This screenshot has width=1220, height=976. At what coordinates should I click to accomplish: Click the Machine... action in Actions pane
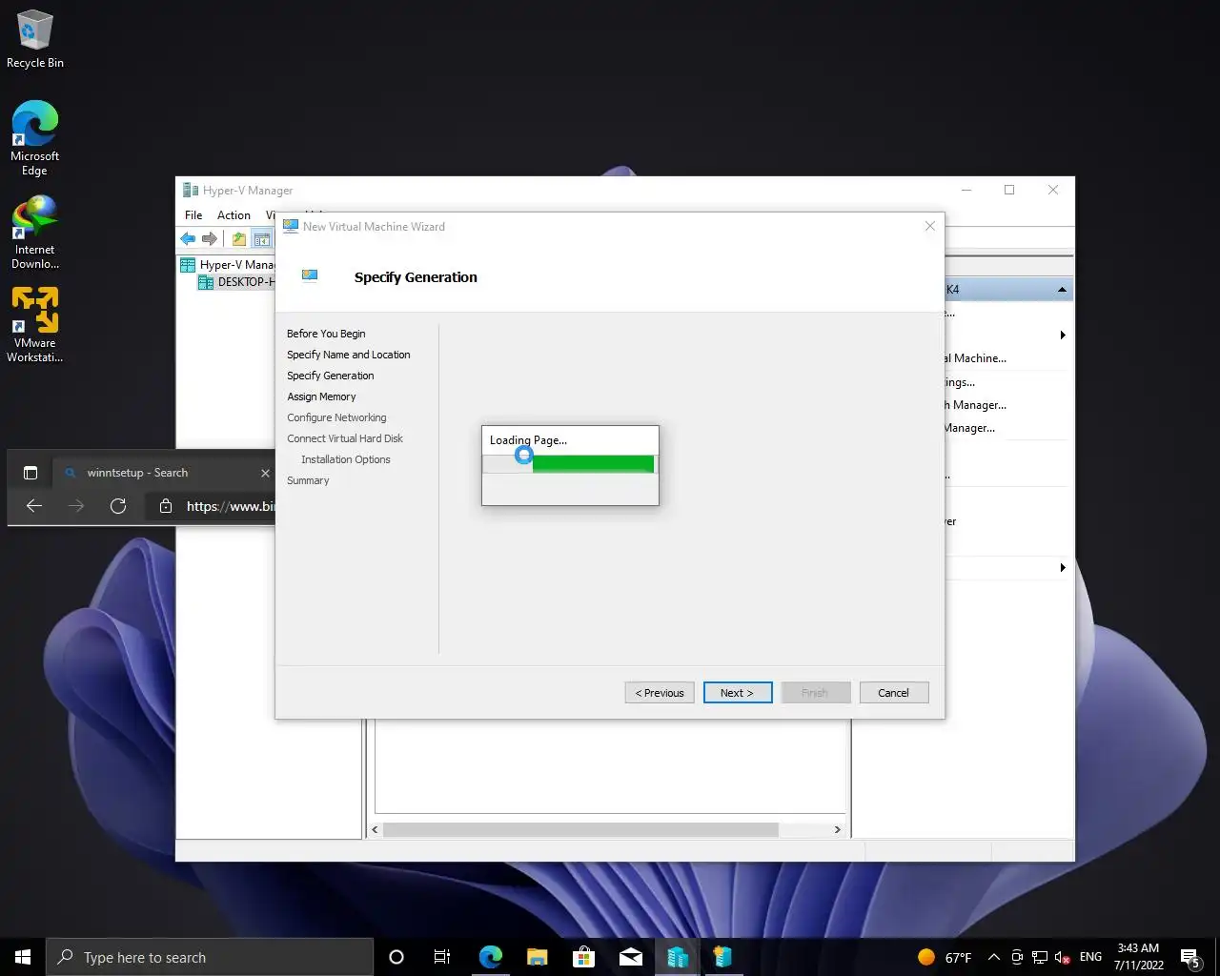tap(976, 358)
